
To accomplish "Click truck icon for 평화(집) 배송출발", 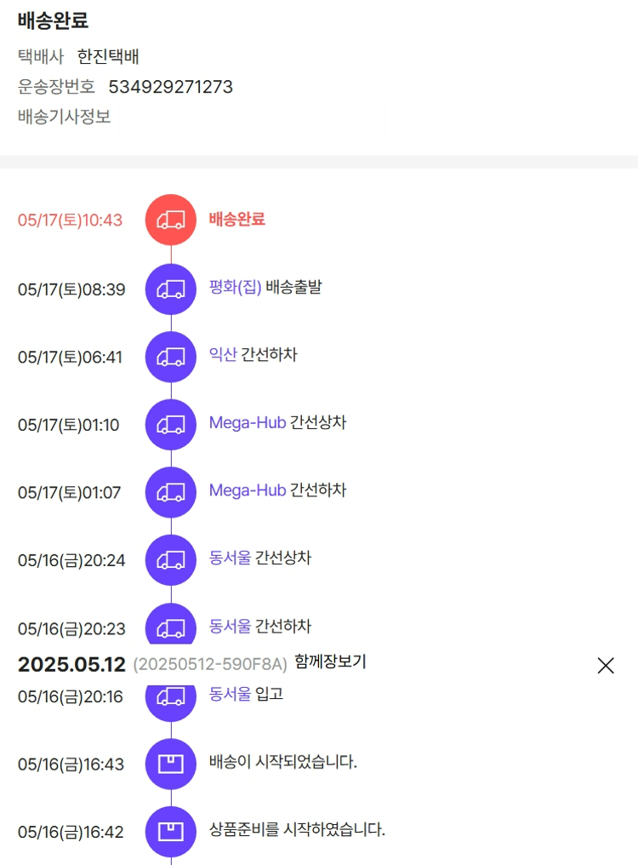I will [171, 289].
